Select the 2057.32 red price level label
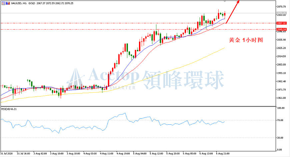 point(281,23)
